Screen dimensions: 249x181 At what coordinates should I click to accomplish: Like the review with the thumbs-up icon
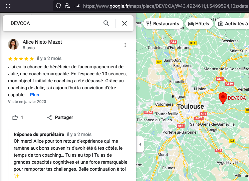pyautogui.click(x=15, y=117)
